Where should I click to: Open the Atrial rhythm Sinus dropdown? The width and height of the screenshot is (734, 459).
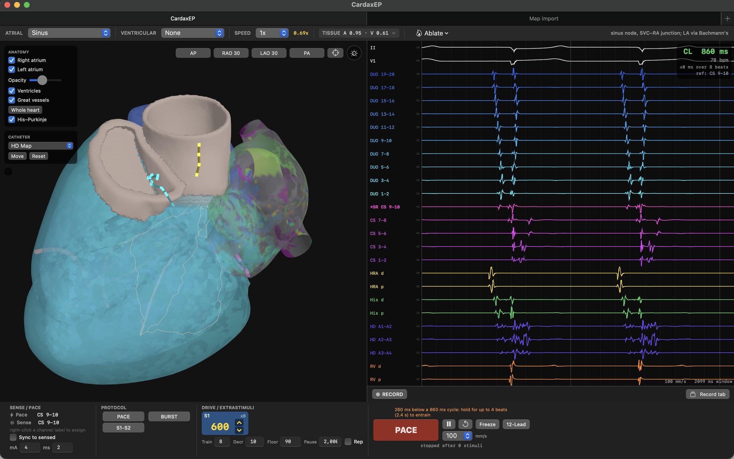(x=69, y=33)
